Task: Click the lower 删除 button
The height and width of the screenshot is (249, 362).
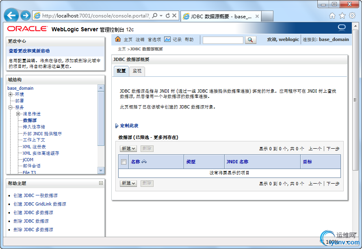Action: tap(147, 183)
